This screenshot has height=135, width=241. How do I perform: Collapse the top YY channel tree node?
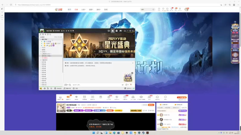(41, 39)
